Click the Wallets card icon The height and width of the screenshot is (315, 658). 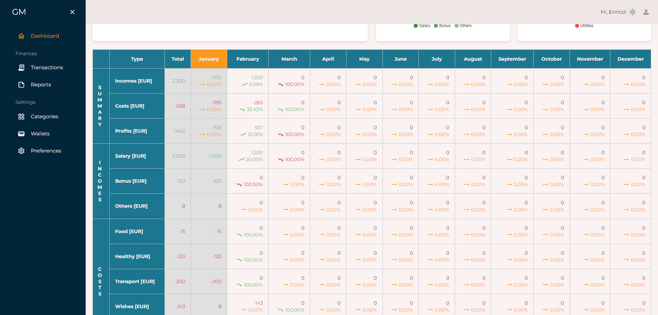point(21,134)
